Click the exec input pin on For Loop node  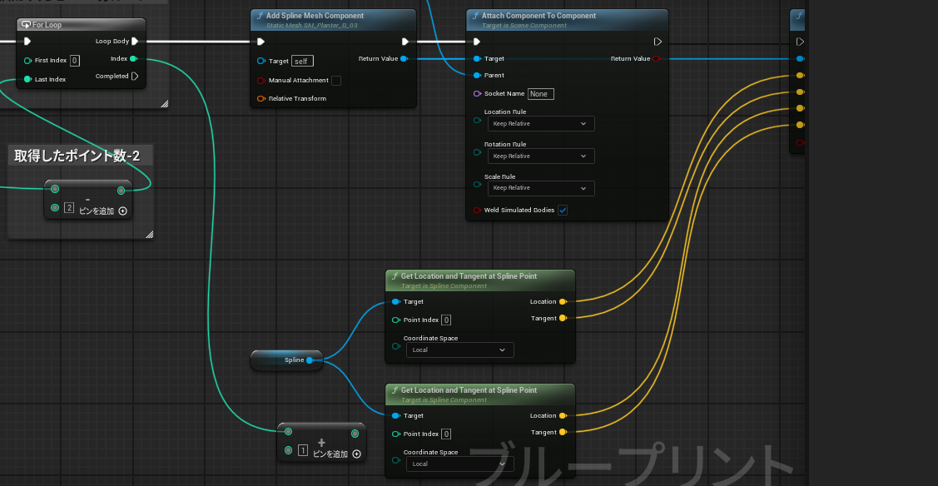click(27, 41)
